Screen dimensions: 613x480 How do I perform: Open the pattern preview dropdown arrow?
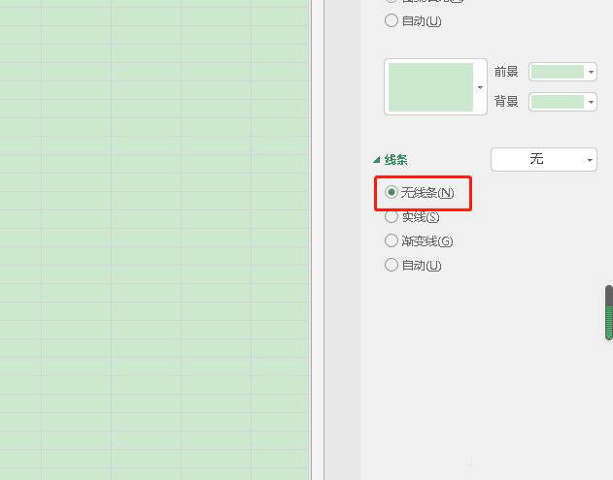[x=480, y=87]
